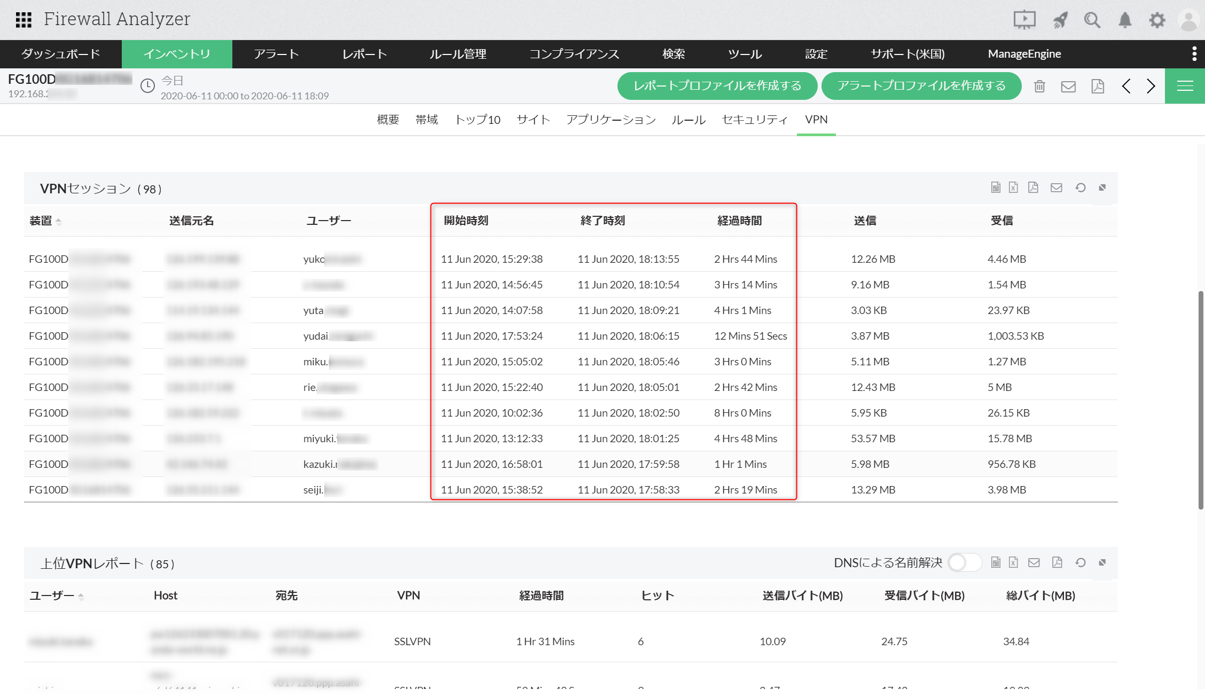This screenshot has width=1205, height=697.
Task: Click アラートプロファイルを作成する button
Action: tap(921, 86)
